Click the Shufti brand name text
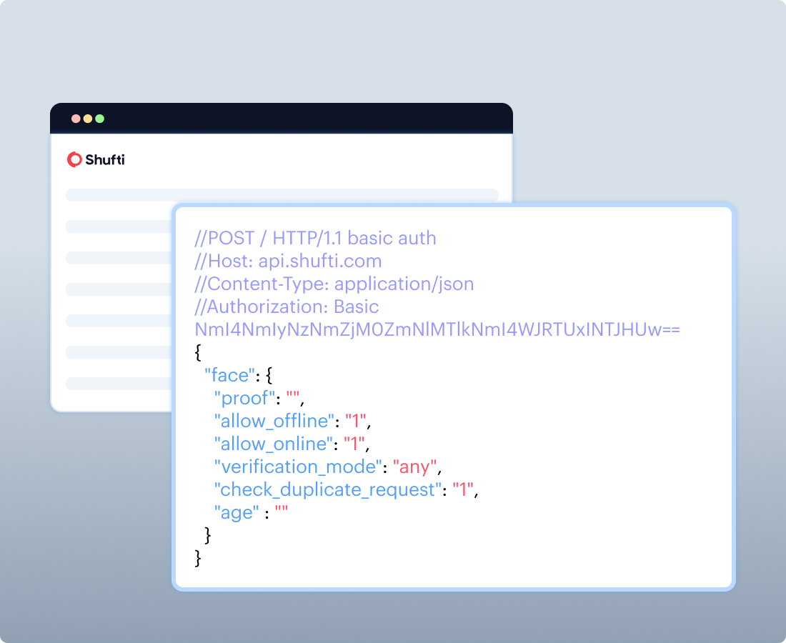 (x=105, y=159)
